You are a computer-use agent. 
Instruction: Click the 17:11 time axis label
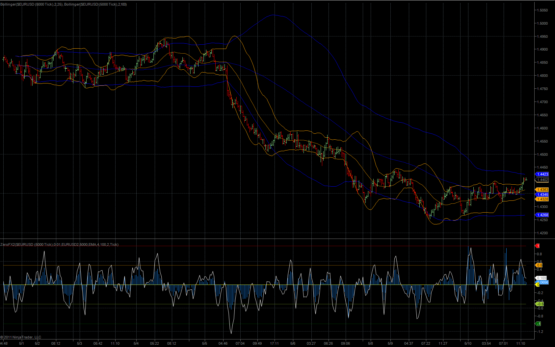coord(274,343)
